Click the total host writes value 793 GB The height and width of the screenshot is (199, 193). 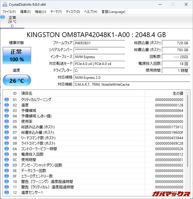tap(176, 50)
